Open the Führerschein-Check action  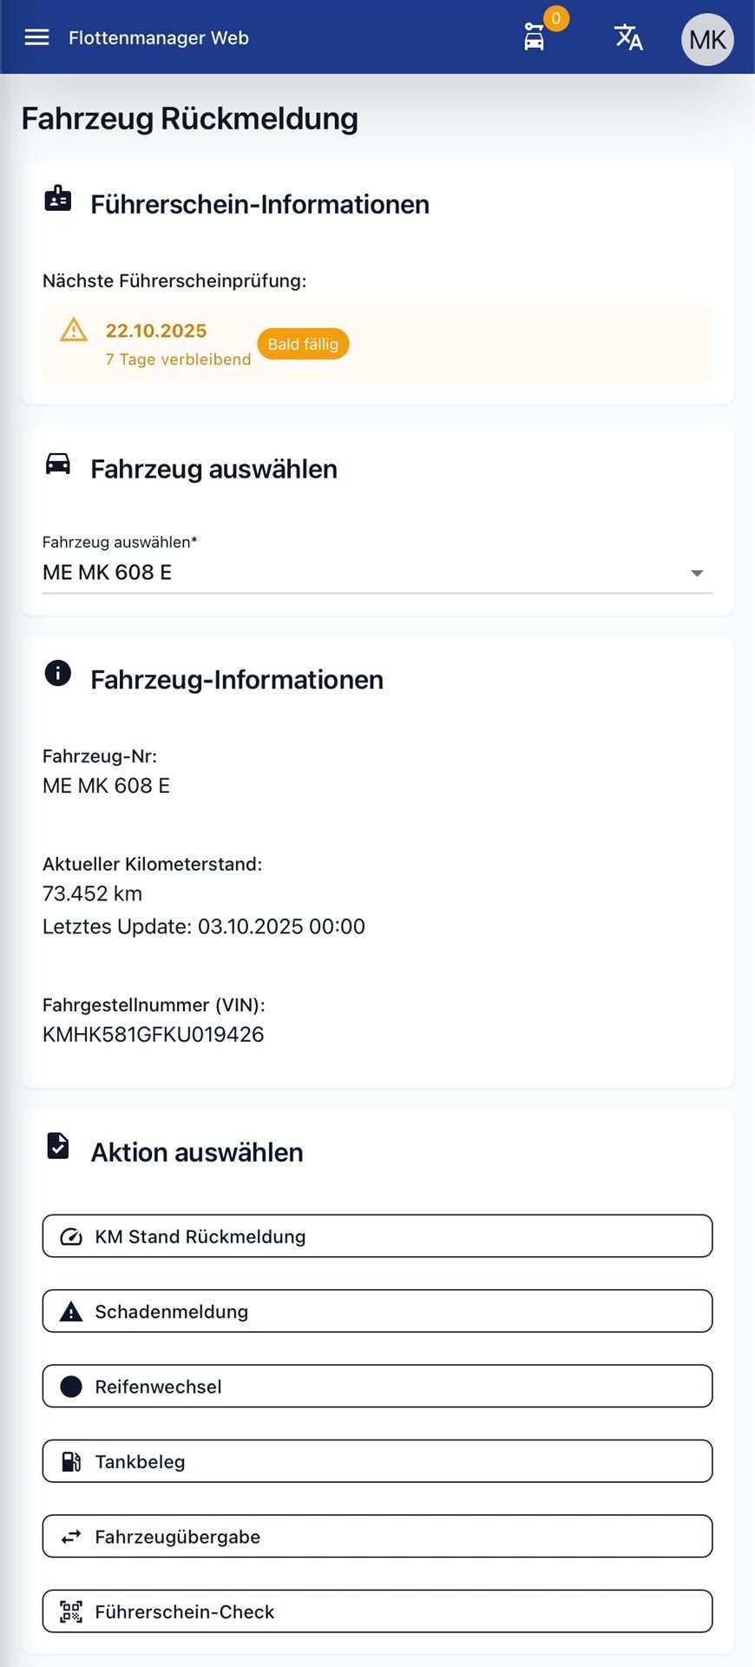[x=377, y=1611]
